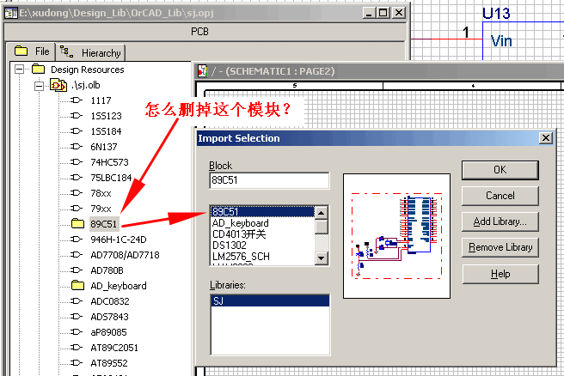Click the Block name input field

(x=269, y=180)
